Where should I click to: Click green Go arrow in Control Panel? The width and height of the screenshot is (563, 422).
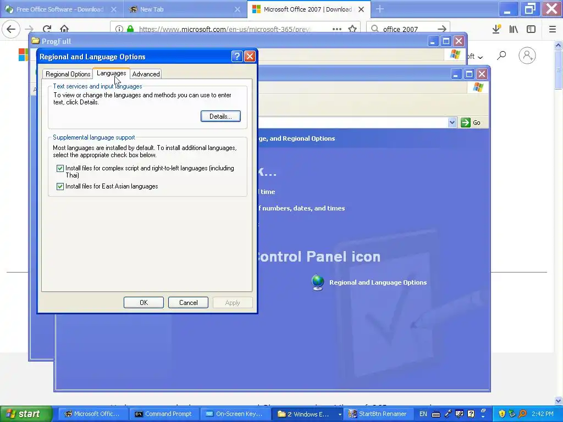point(466,123)
